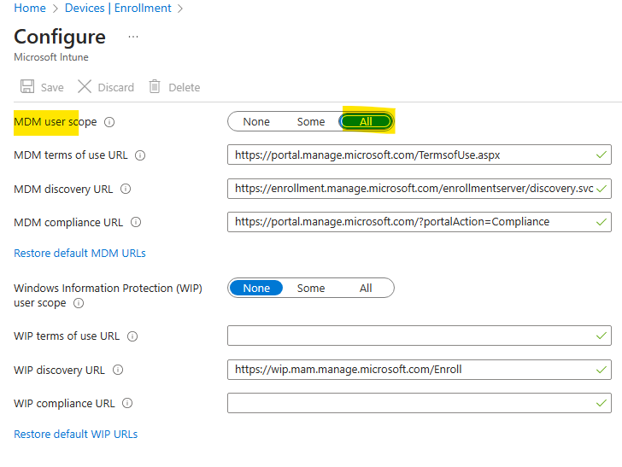
Task: Click the empty WIP compliance URL field
Action: [x=420, y=403]
